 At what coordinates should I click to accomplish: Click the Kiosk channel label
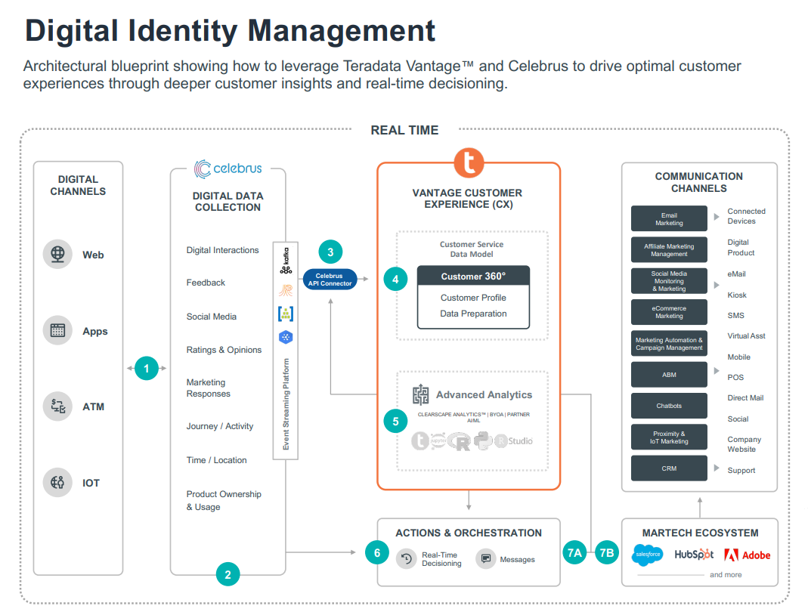coord(737,295)
